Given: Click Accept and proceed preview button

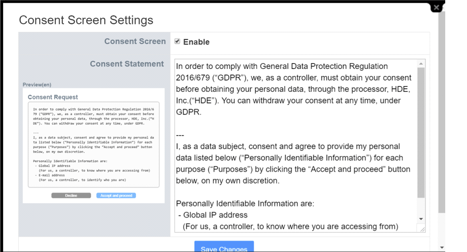Looking at the screenshot, I should 116,196.
